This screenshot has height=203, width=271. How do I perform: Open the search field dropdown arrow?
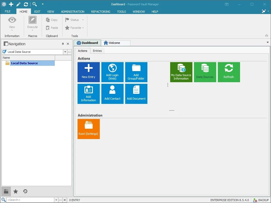[56, 200]
